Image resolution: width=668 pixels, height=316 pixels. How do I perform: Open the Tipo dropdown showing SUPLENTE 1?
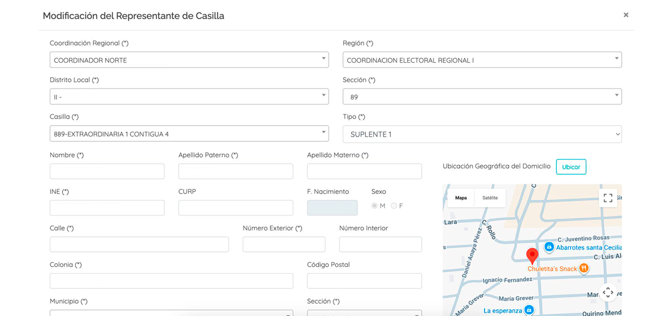482,134
